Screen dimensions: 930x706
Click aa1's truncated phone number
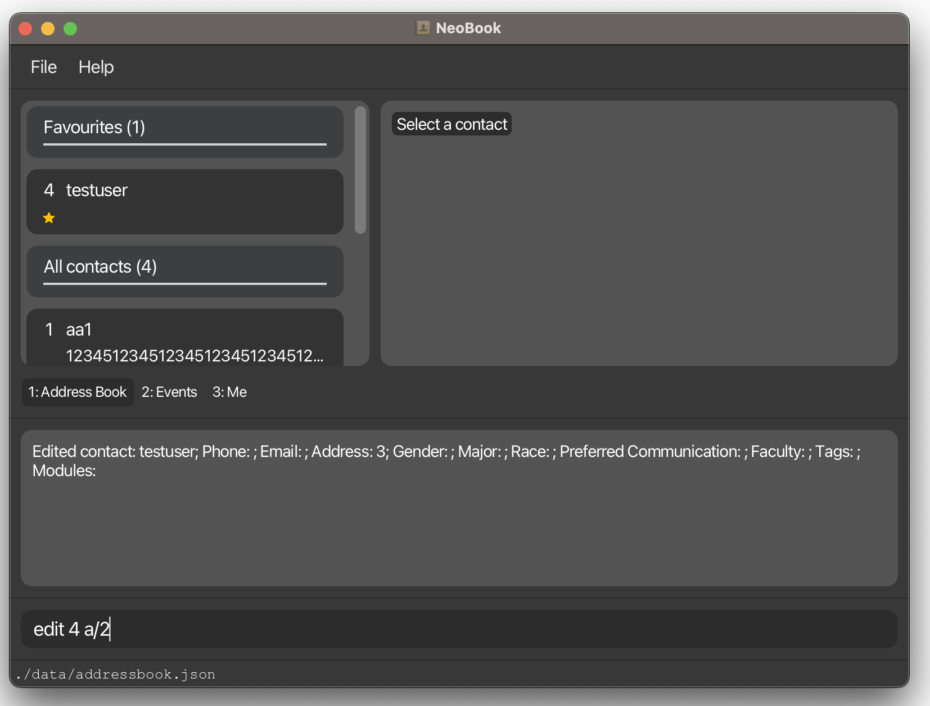pyautogui.click(x=195, y=355)
